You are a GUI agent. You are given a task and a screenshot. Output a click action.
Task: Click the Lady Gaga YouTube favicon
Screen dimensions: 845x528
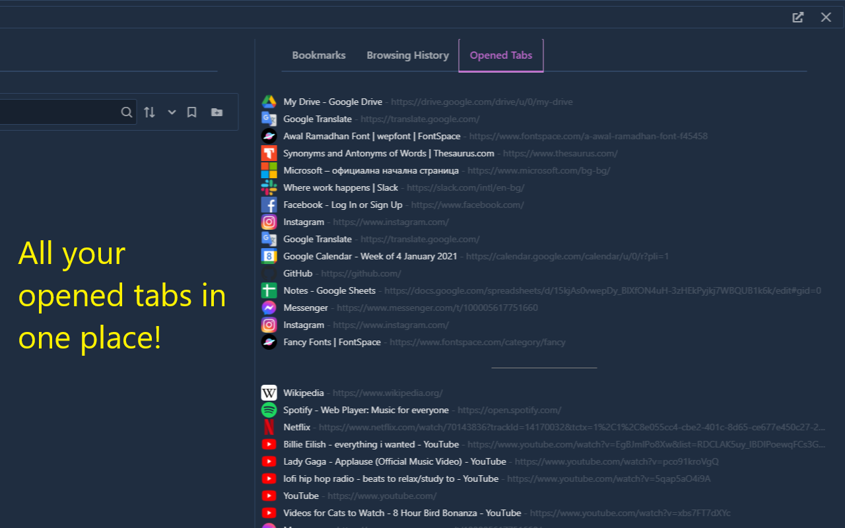[269, 461]
